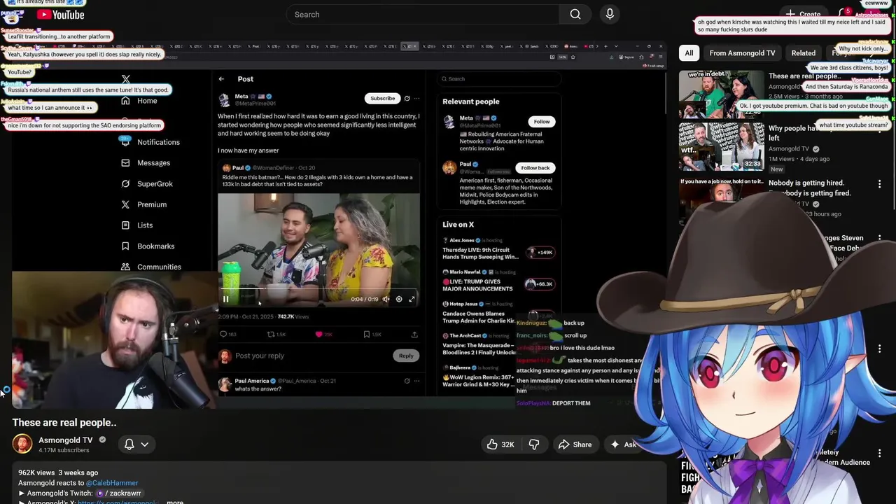Viewport: 896px width, 504px height.
Task: Like the X post with the heart
Action: [319, 335]
